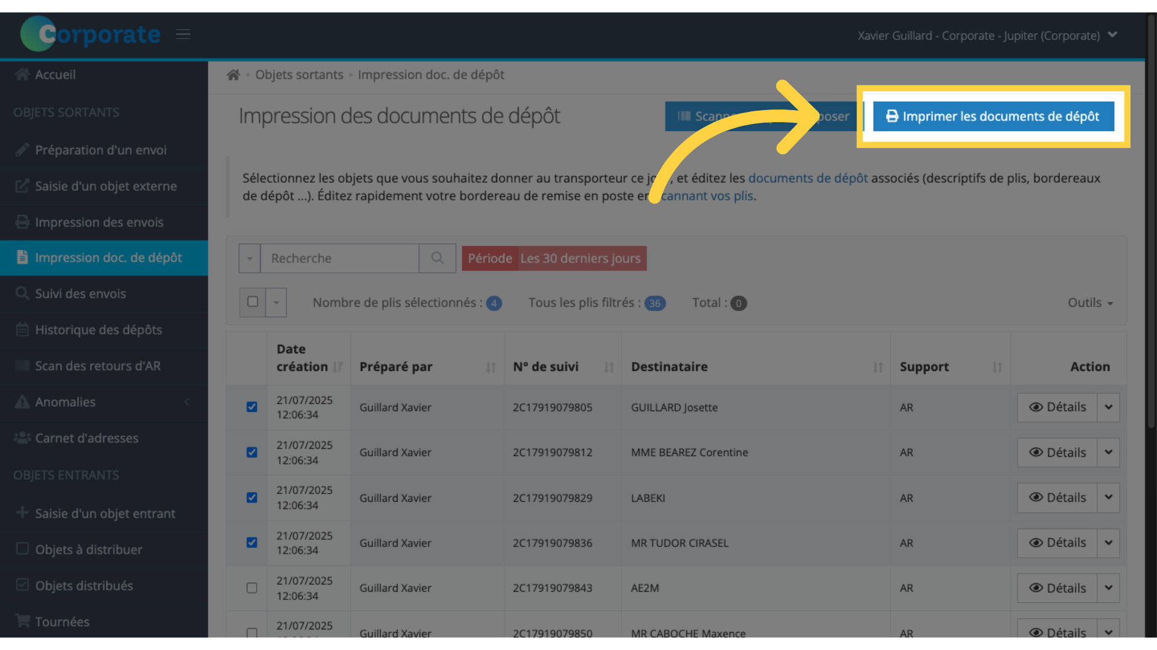Uncheck the LABEKI row checkbox
Image resolution: width=1157 pixels, height=650 pixels.
click(x=252, y=497)
